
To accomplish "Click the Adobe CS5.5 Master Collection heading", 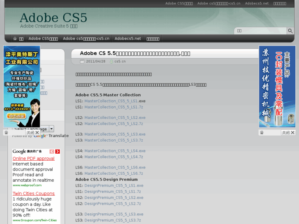I will (x=108, y=95).
